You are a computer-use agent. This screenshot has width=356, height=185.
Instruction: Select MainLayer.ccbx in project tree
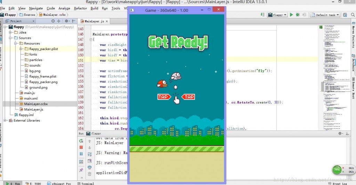35,104
